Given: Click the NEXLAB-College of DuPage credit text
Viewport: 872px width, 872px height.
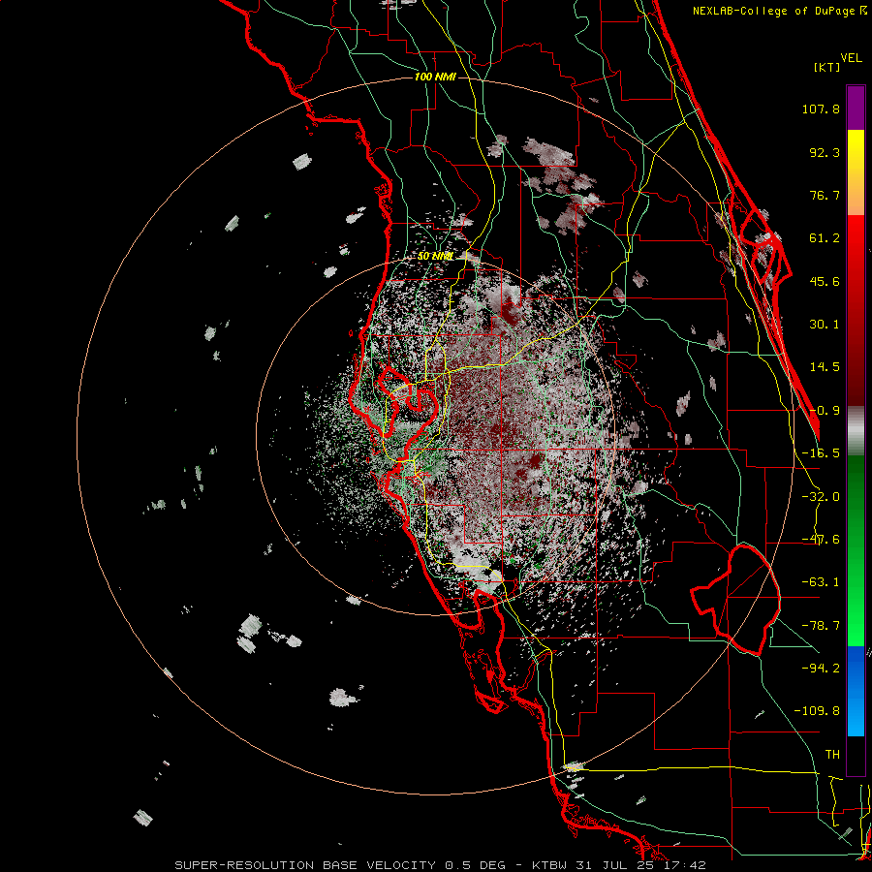Looking at the screenshot, I should pos(780,11).
